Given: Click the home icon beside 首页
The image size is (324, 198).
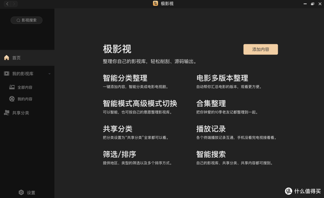Looking at the screenshot, I should pos(7,58).
